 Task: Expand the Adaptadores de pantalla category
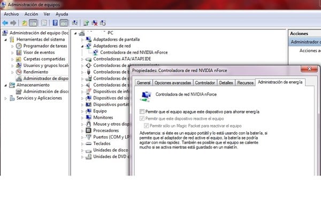pyautogui.click(x=82, y=40)
